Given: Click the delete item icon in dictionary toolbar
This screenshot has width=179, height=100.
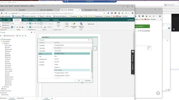Looking at the screenshot, I should 20,36.
